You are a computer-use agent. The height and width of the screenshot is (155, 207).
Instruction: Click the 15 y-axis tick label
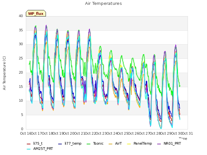[x=21, y=87]
